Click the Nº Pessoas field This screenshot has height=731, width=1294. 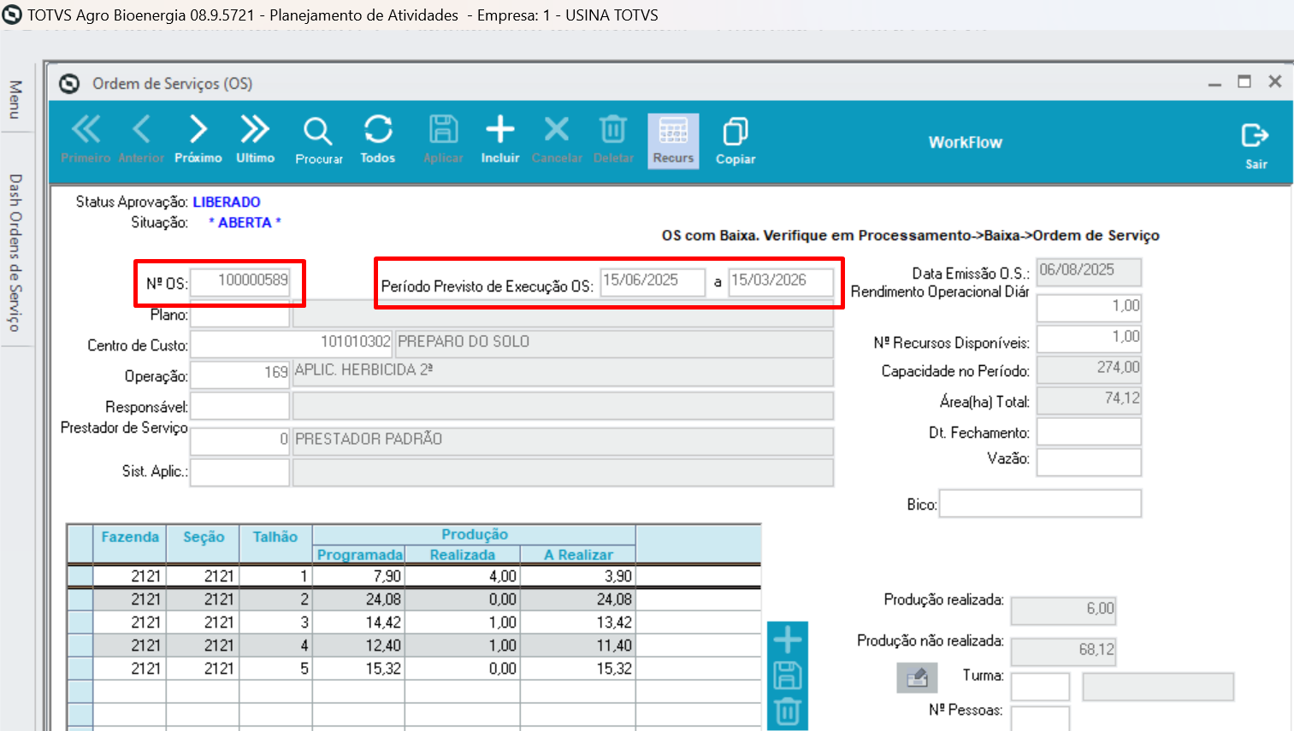pos(1040,716)
